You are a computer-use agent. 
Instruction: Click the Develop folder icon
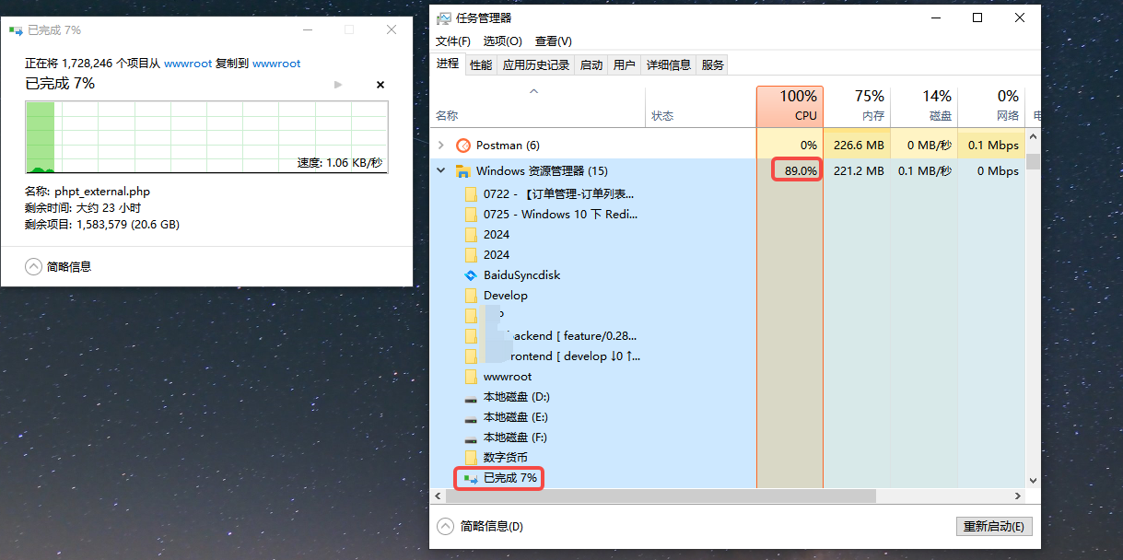tap(471, 296)
